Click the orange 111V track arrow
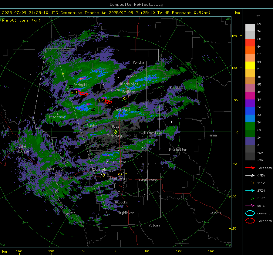The height and width of the screenshot is (255, 273). tap(250, 183)
